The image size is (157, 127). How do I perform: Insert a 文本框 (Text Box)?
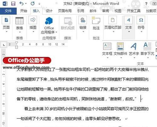tap(107, 46)
